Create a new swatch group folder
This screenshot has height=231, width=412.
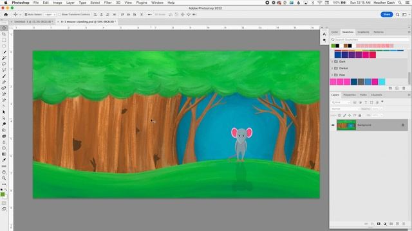click(390, 89)
